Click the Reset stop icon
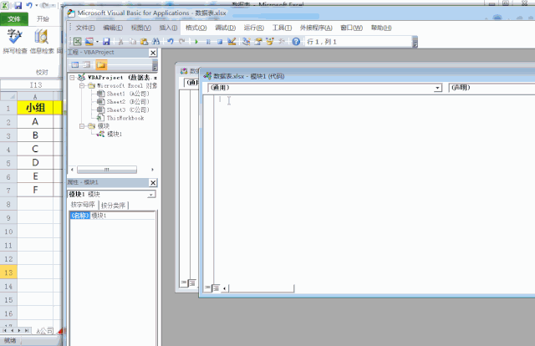The height and width of the screenshot is (346, 535). (x=220, y=42)
